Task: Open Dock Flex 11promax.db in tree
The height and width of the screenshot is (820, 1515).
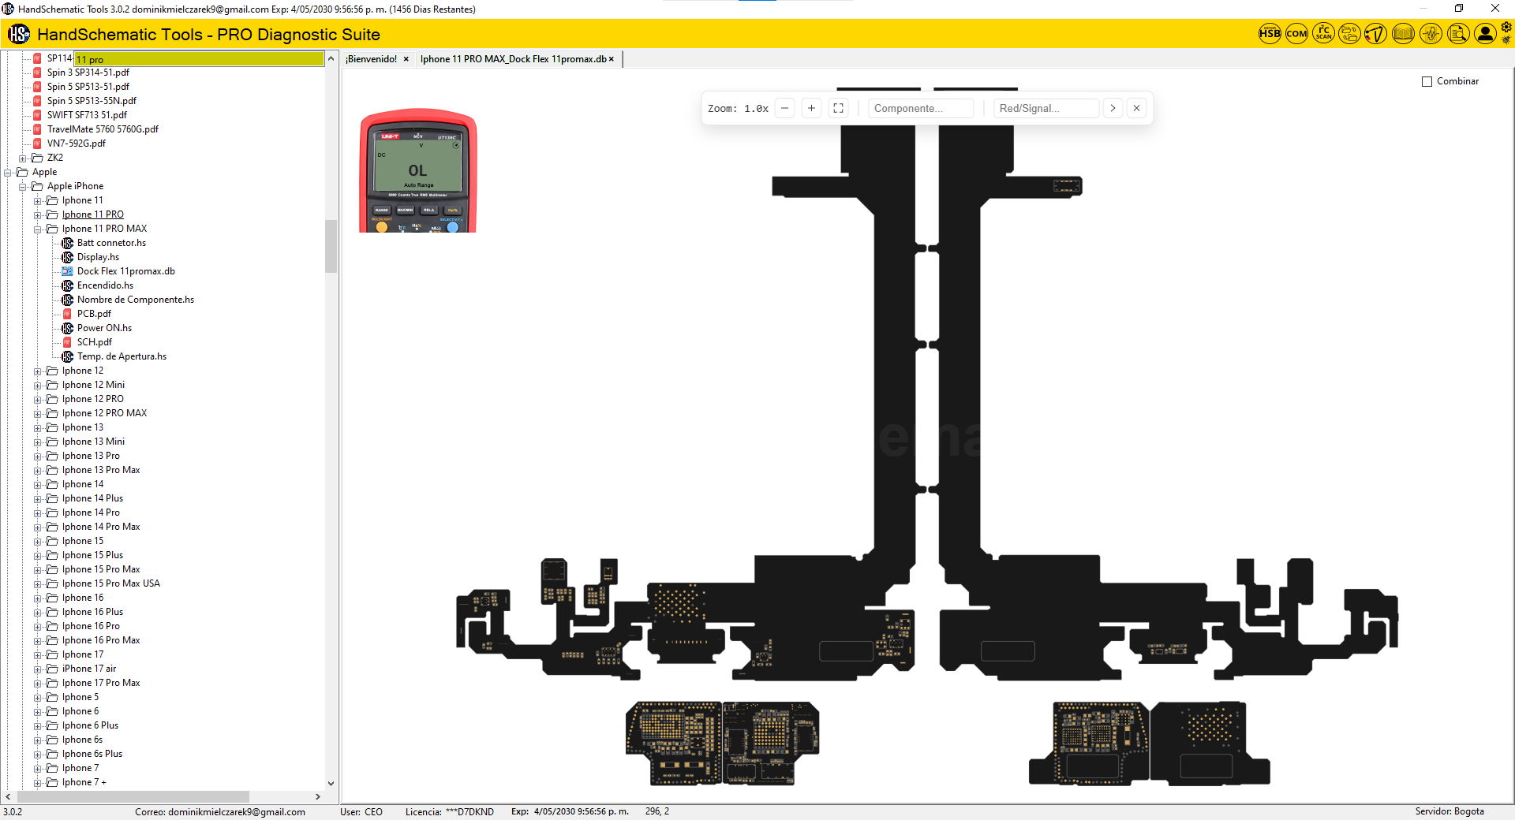Action: 126,271
